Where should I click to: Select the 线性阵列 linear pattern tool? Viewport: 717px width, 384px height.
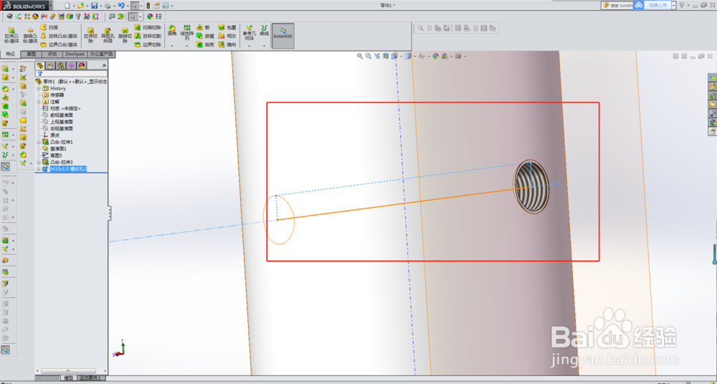point(187,32)
